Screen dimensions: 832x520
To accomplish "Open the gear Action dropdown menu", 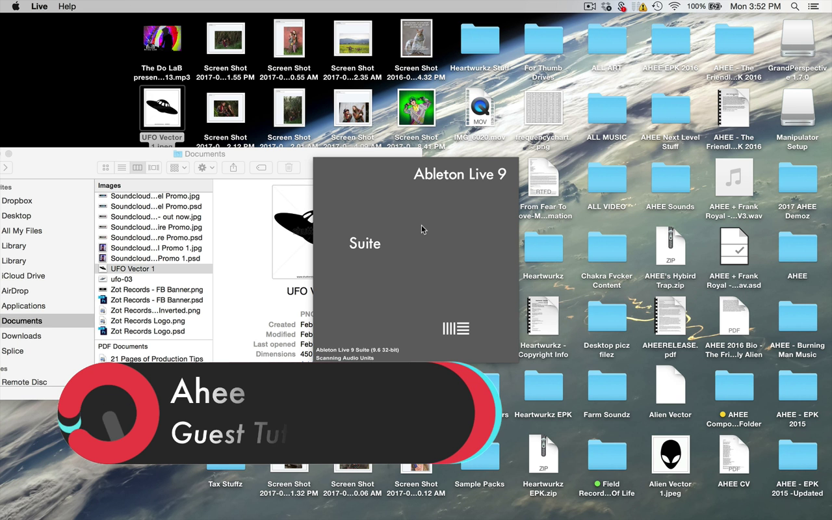I will pos(207,168).
